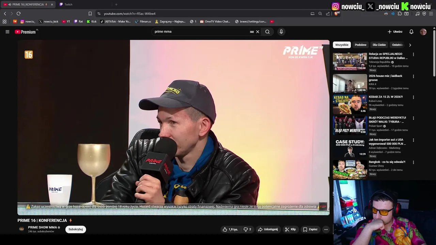Select the 'Podobne' filter chip
The image size is (436, 245).
(360, 45)
